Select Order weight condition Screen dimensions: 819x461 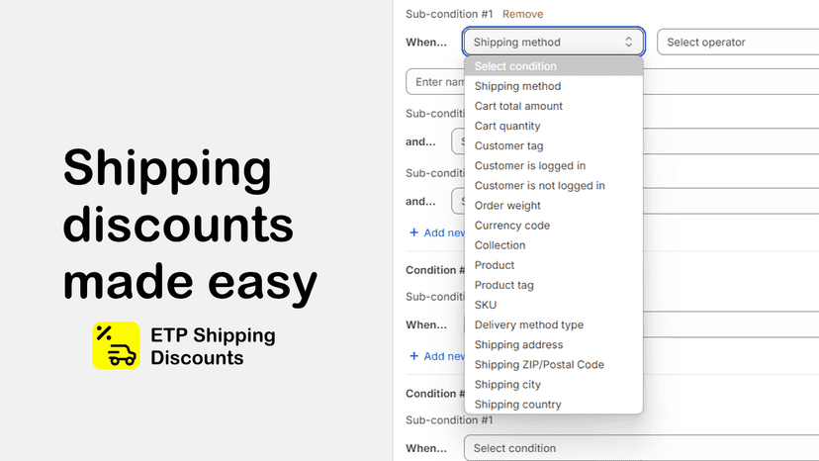point(553,206)
